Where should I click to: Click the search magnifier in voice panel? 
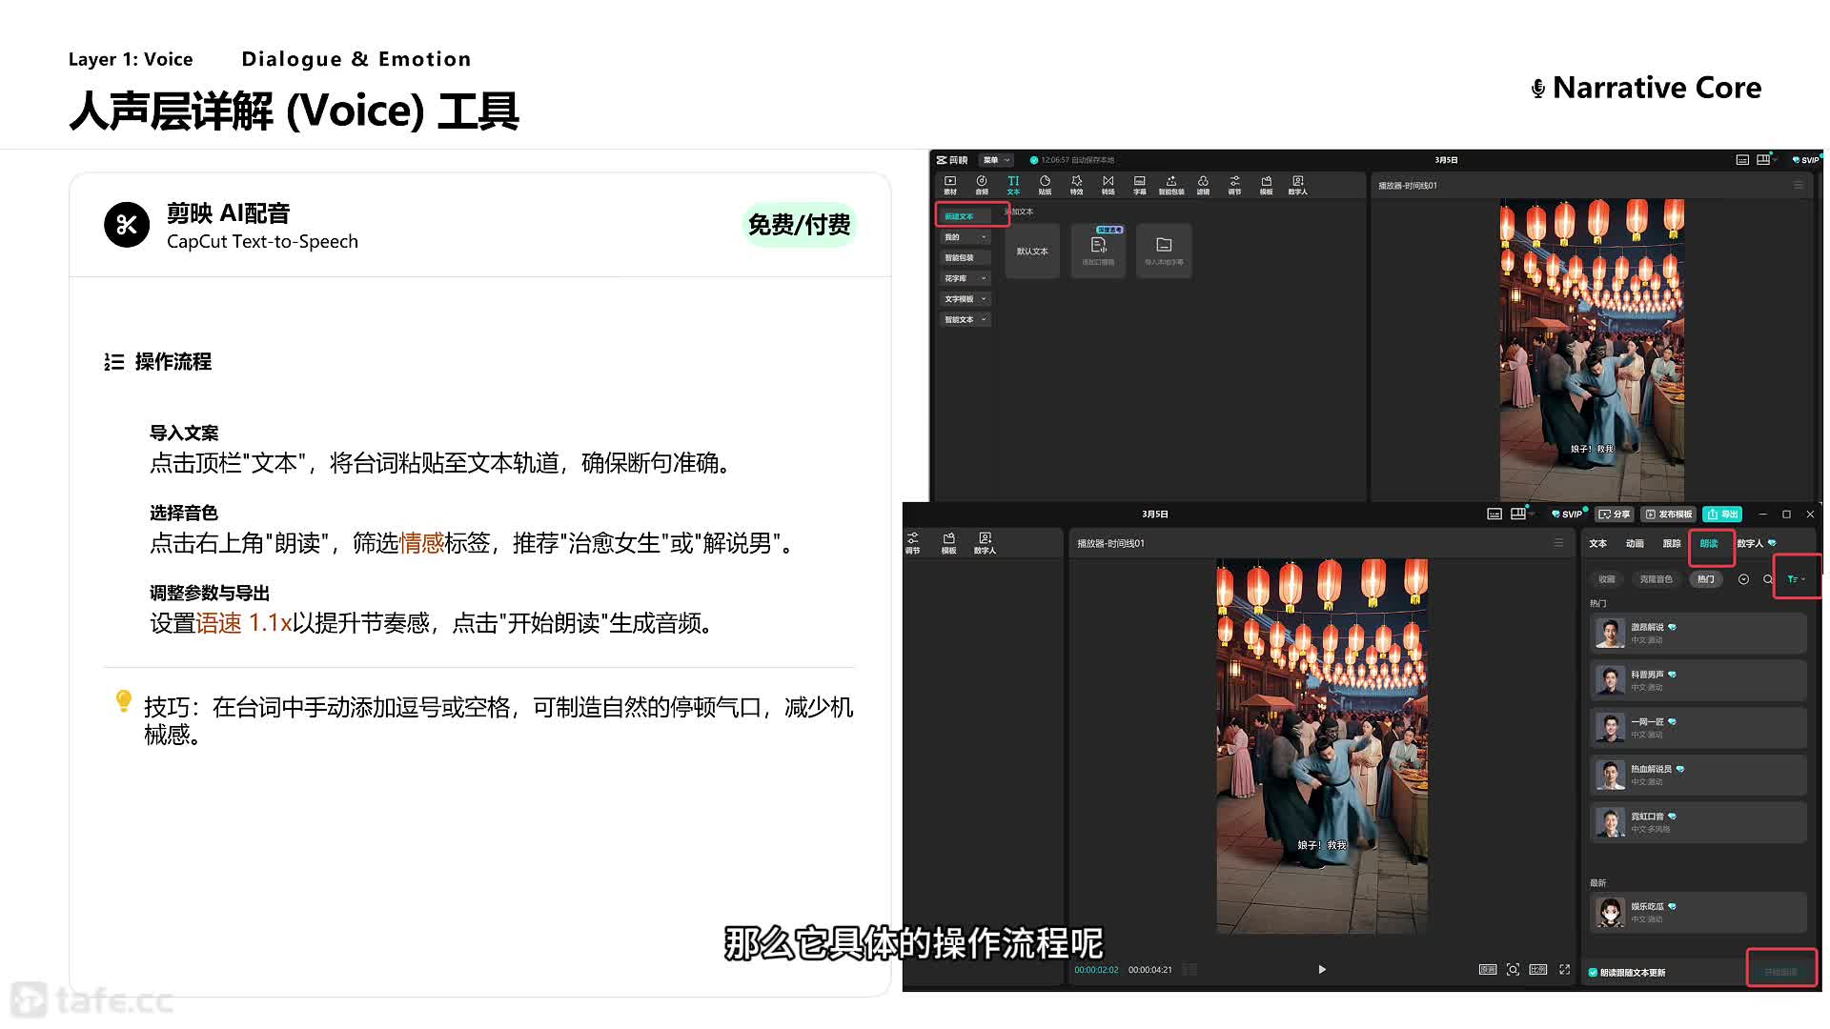pos(1768,579)
